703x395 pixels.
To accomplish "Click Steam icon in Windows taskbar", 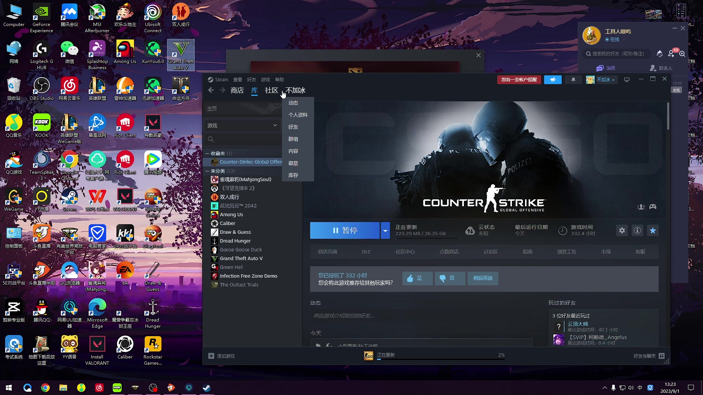I will (207, 388).
